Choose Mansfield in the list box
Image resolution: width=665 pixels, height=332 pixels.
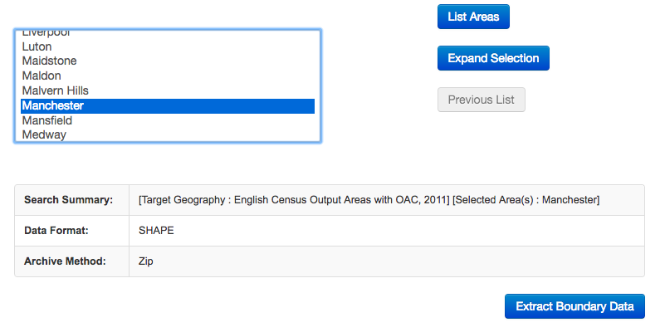point(168,120)
